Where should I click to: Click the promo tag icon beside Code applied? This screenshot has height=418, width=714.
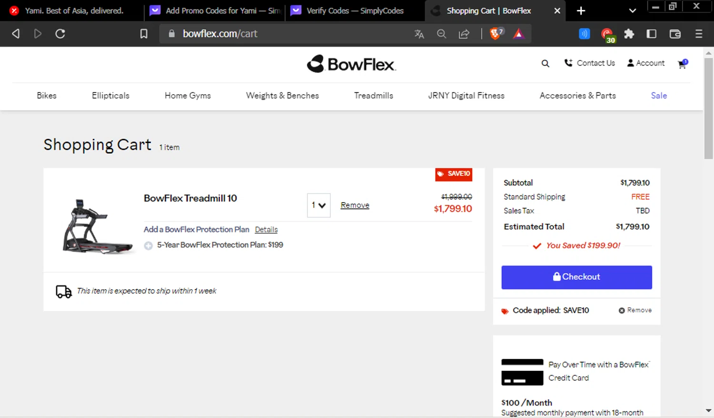[x=505, y=311]
